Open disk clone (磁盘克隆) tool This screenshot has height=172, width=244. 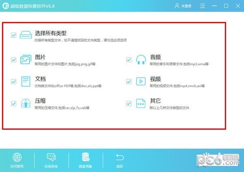[85, 160]
